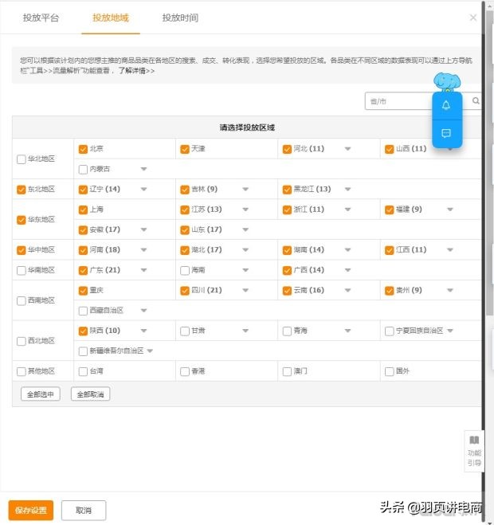Uncheck the 重庆 checkbox
The image size is (494, 525).
tap(83, 290)
